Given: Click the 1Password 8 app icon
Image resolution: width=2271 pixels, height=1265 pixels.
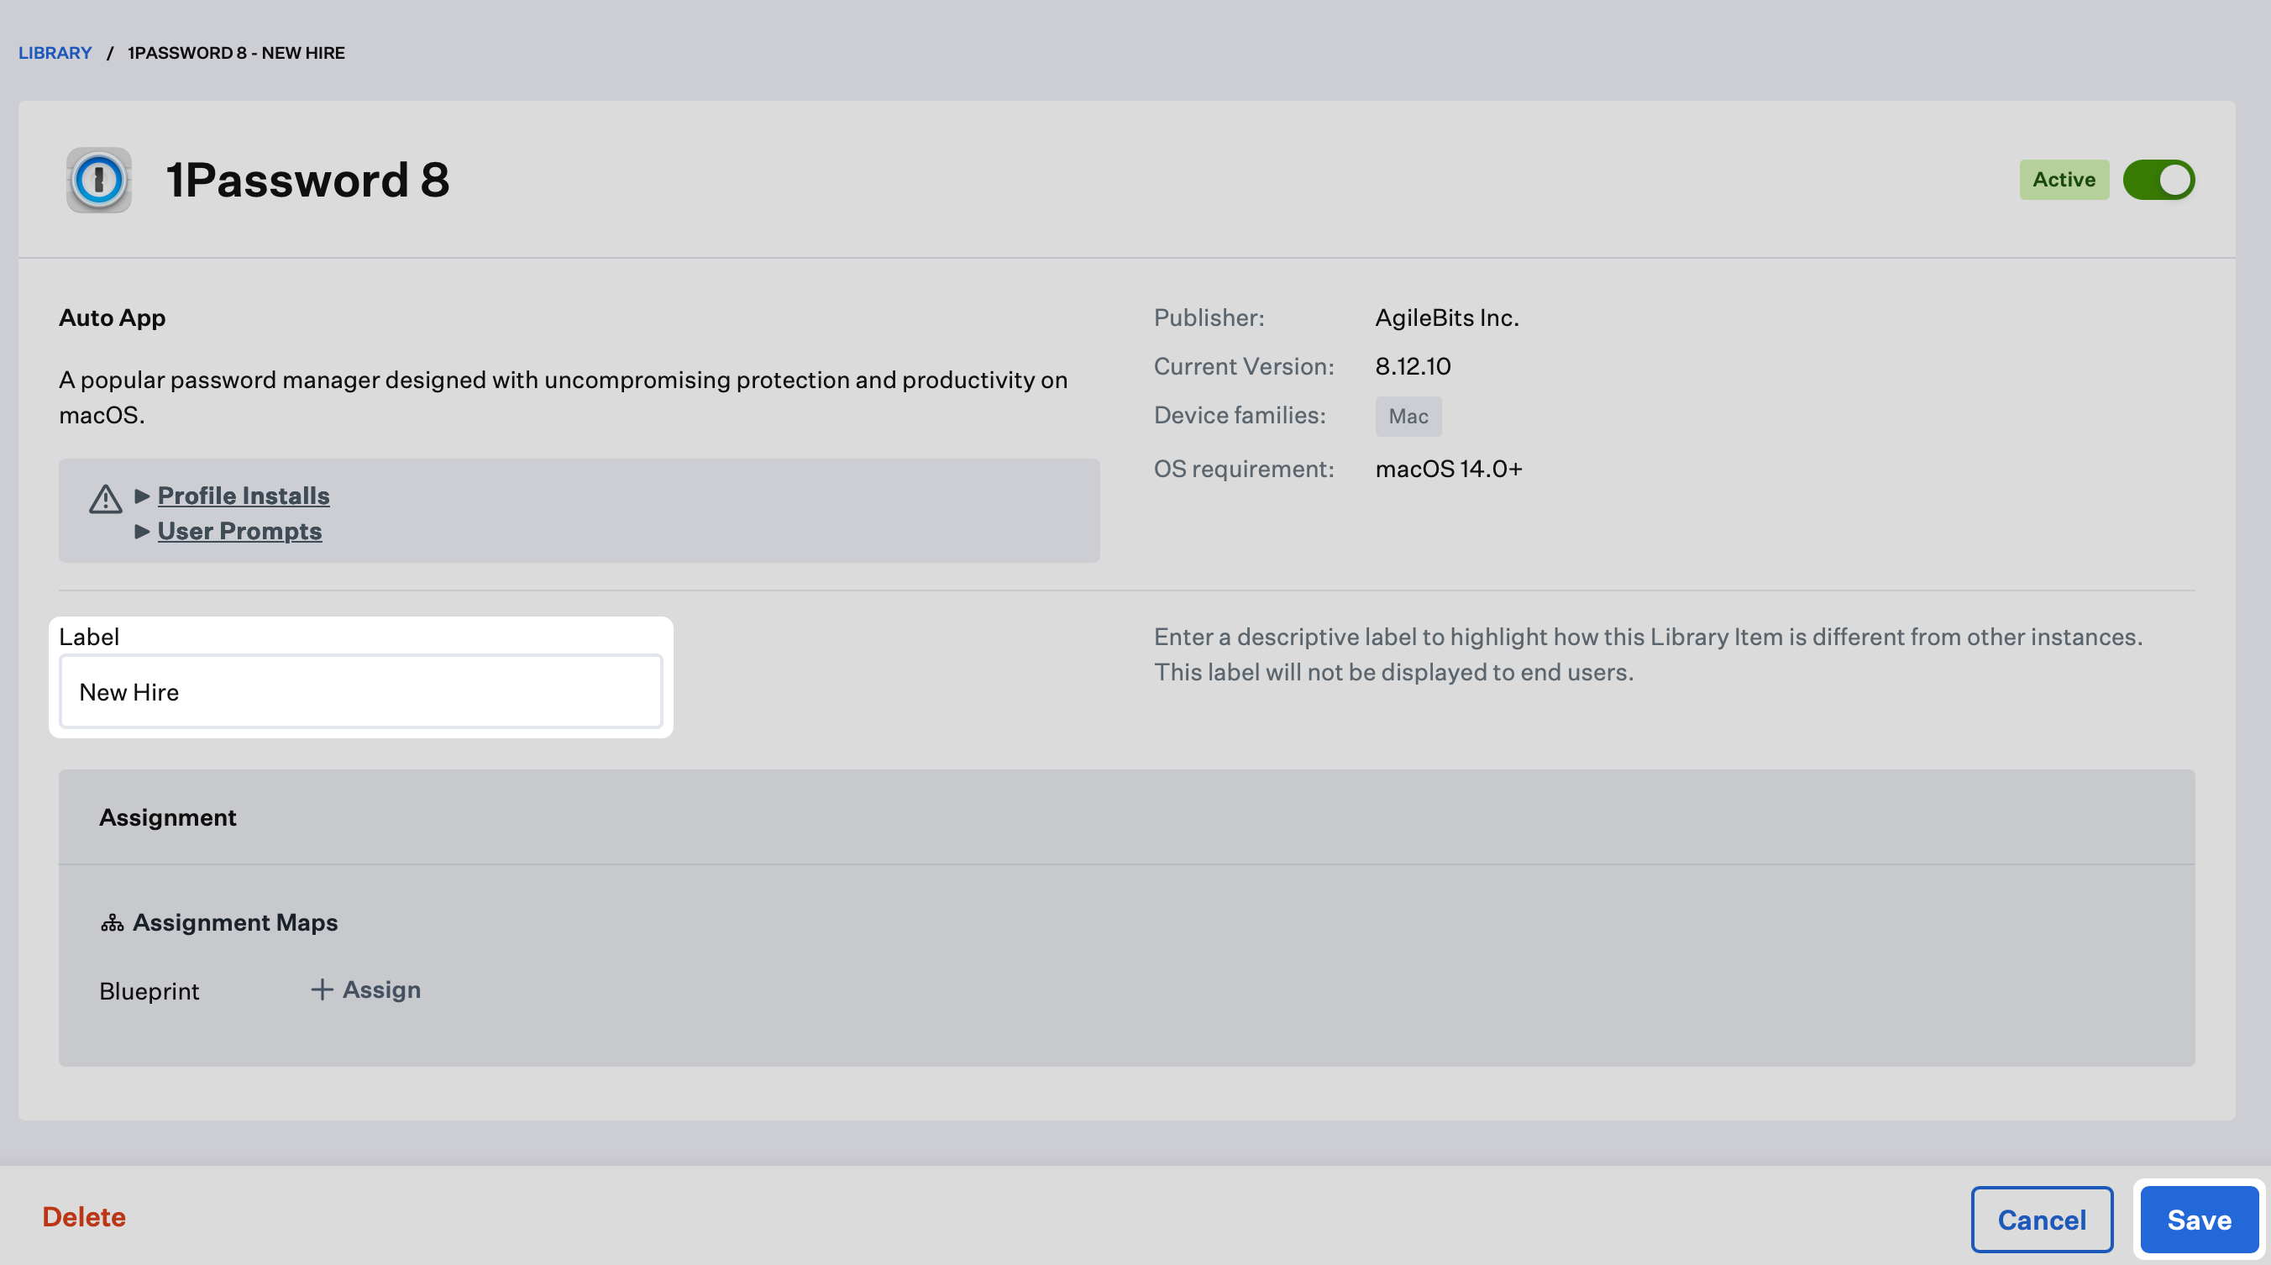Looking at the screenshot, I should [x=99, y=180].
